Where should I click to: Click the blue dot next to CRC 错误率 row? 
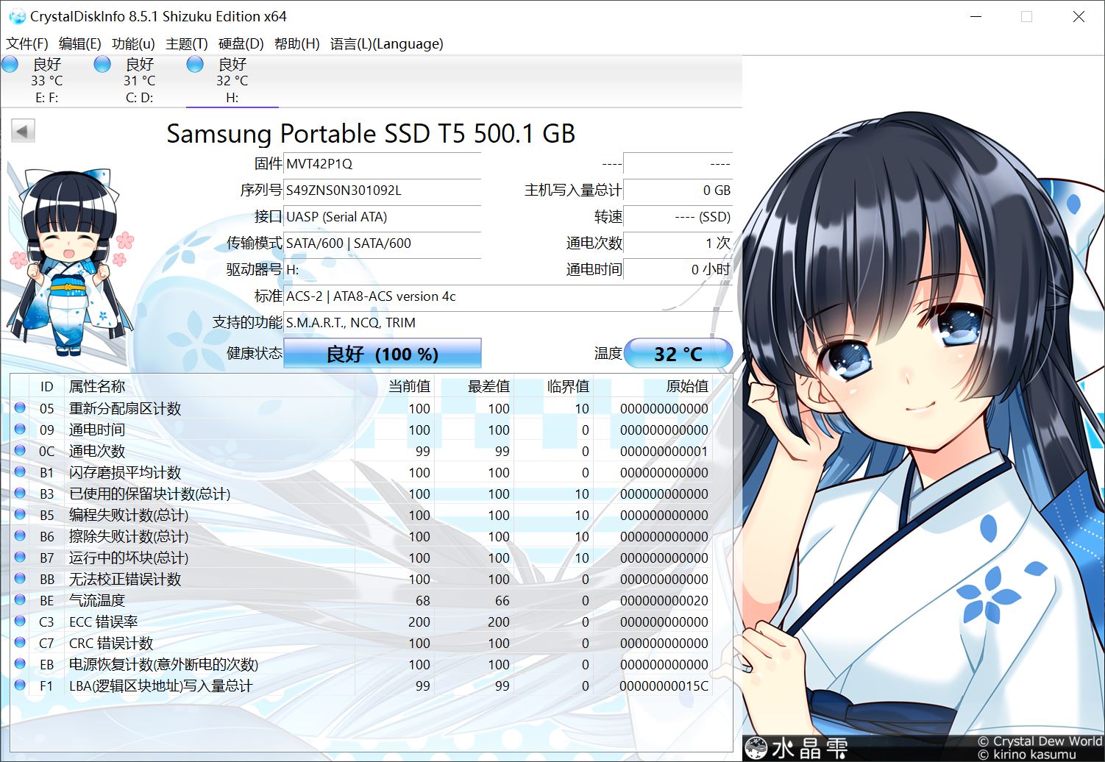[x=20, y=643]
